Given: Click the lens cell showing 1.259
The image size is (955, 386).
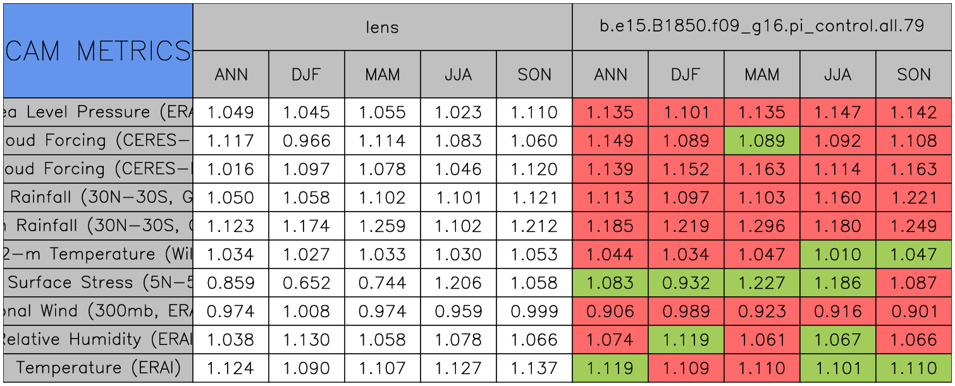Looking at the screenshot, I should click(x=383, y=226).
